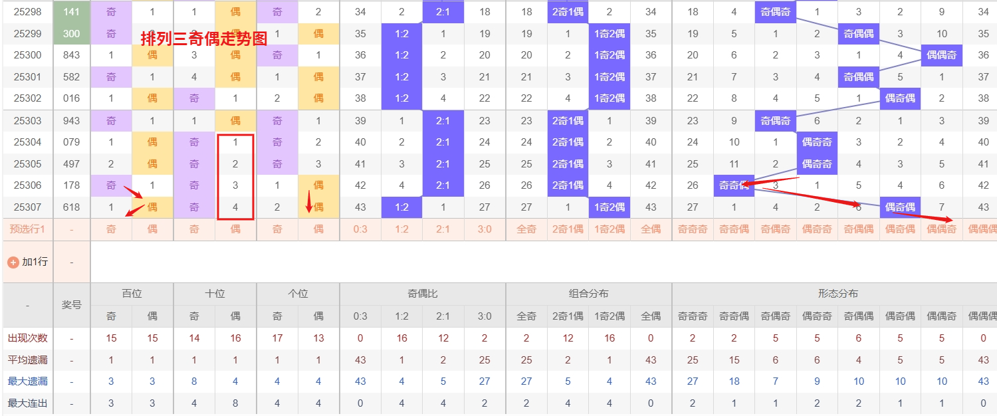Click the purple 偶偶奇 cell in issue 25300
Screen dimensions: 997x416
tap(941, 55)
